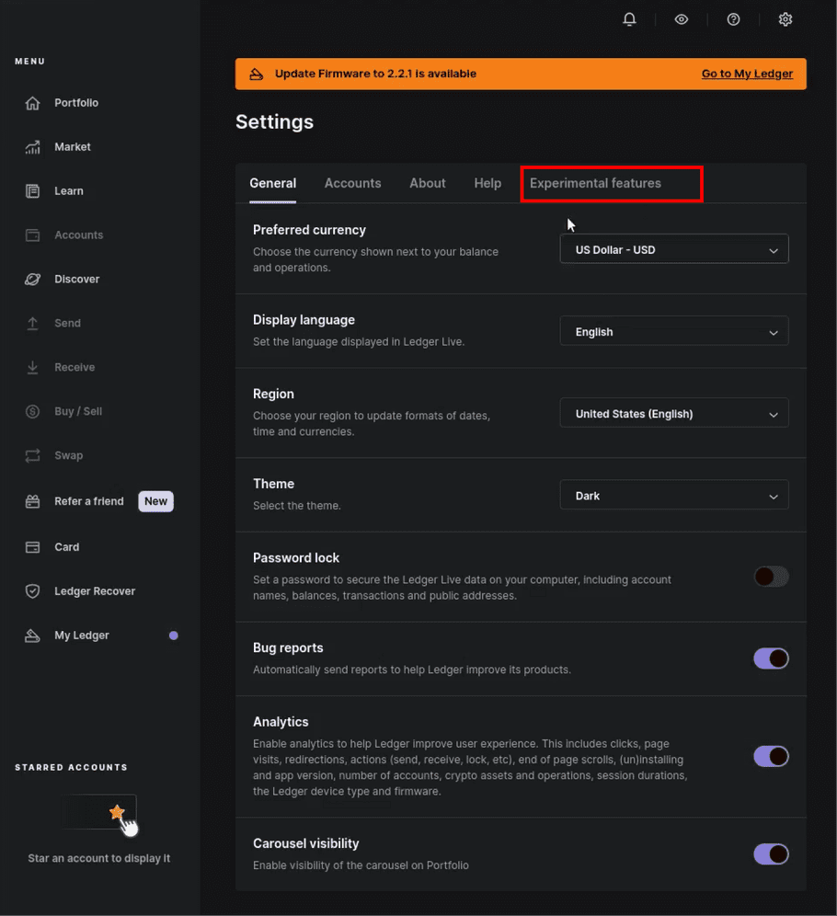The image size is (837, 916).
Task: Expand the Theme dropdown showing Dark
Action: pos(673,496)
